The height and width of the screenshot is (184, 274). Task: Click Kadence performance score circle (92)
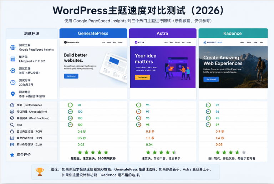[208, 105]
